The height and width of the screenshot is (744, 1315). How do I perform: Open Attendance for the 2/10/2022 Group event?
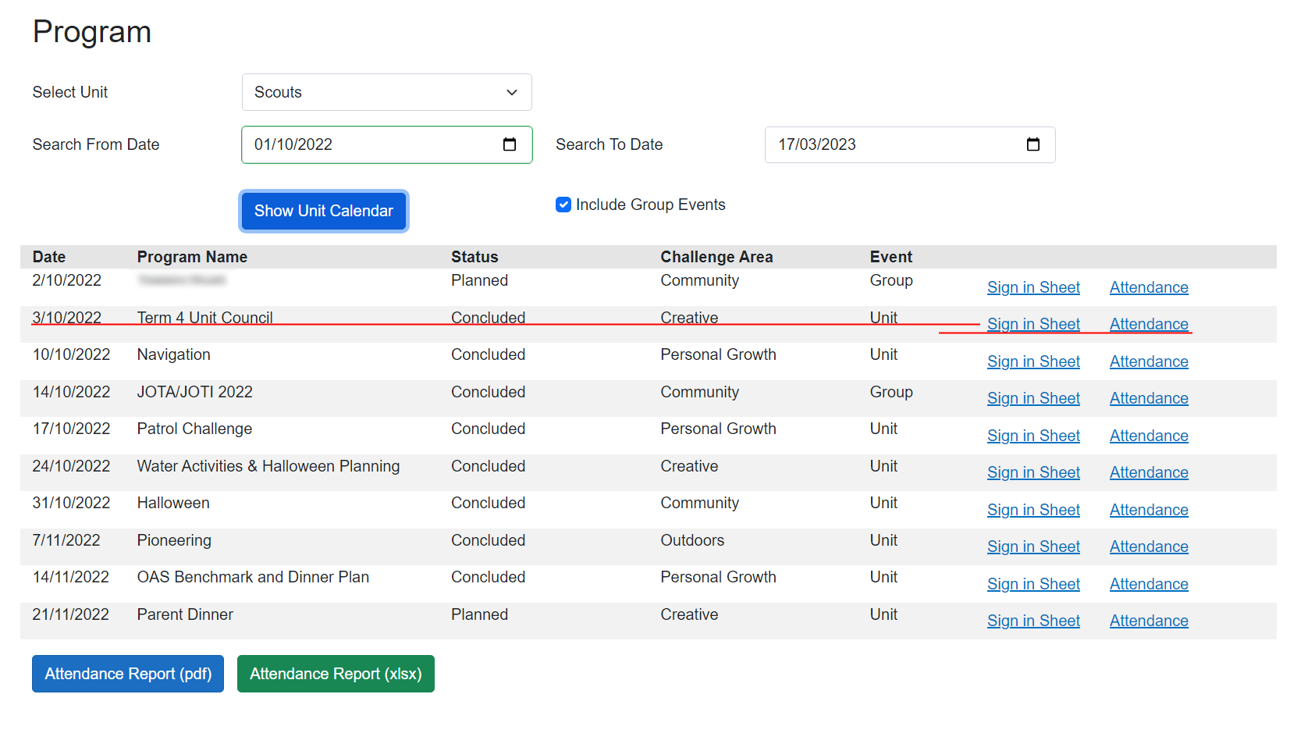[x=1148, y=287]
